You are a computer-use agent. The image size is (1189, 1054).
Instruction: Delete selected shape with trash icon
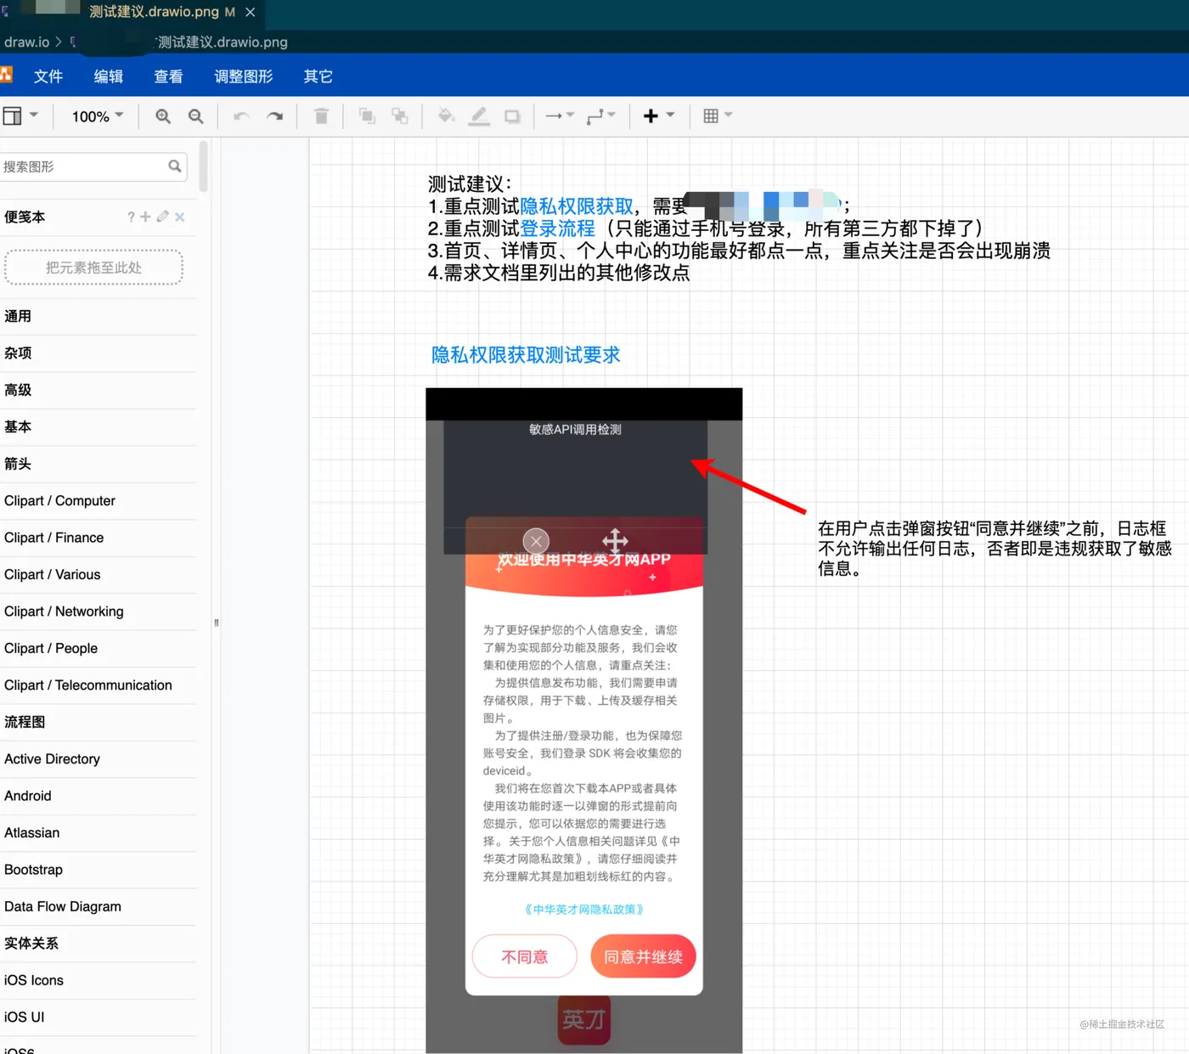point(321,116)
